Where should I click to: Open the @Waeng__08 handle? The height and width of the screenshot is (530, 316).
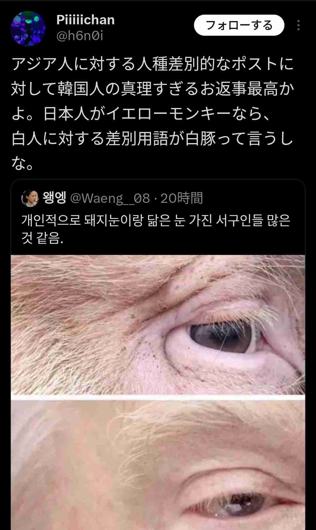[x=110, y=198]
